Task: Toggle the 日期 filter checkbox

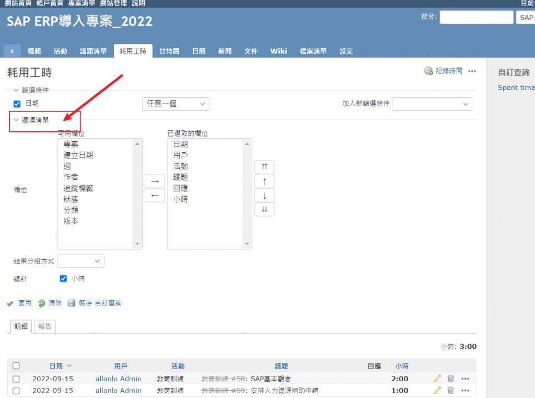Action: (17, 104)
